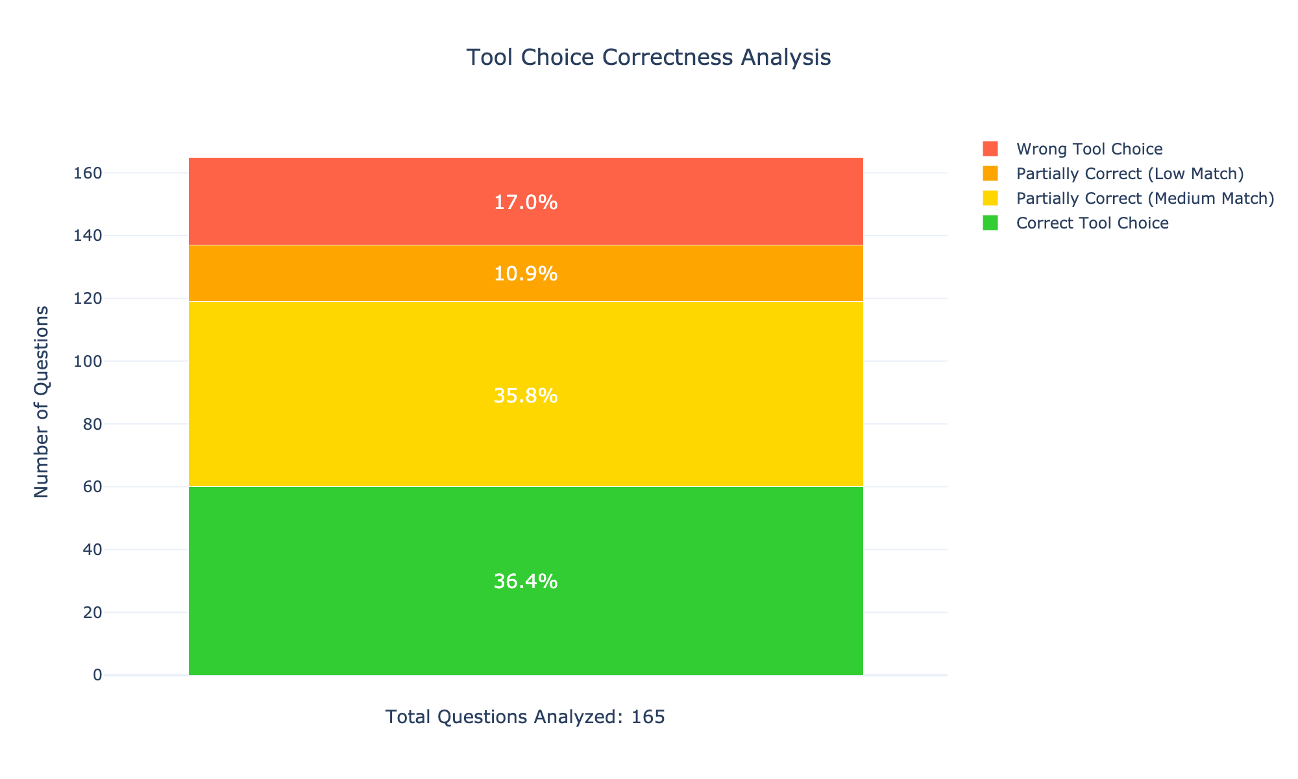Click the yellow Medium Match legend swatch
The height and width of the screenshot is (779, 1298).
pos(990,198)
